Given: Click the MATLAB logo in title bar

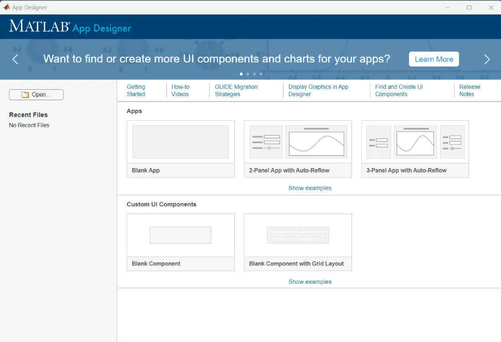Looking at the screenshot, I should click(6, 7).
